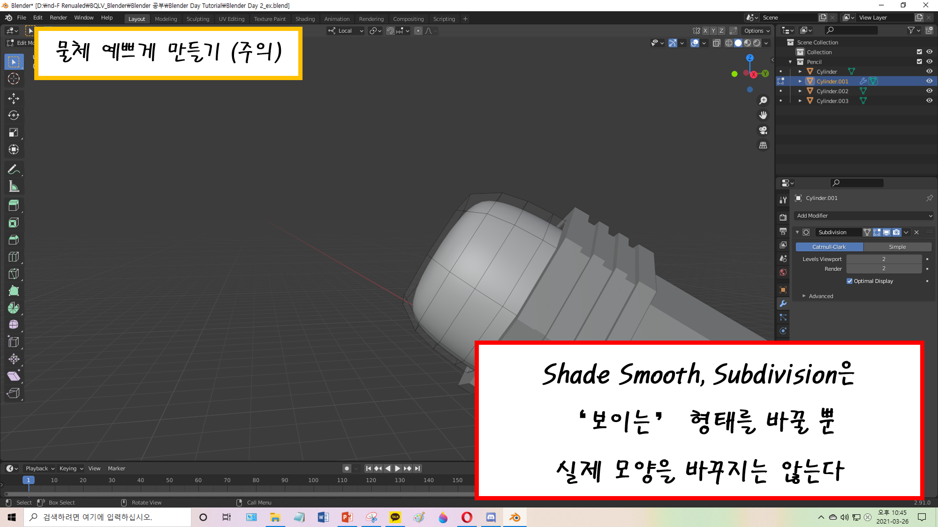
Task: Select the Rotate tool
Action: pos(14,115)
